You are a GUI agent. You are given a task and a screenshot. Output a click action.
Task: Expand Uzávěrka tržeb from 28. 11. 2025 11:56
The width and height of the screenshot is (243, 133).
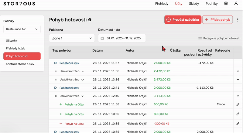238,71
